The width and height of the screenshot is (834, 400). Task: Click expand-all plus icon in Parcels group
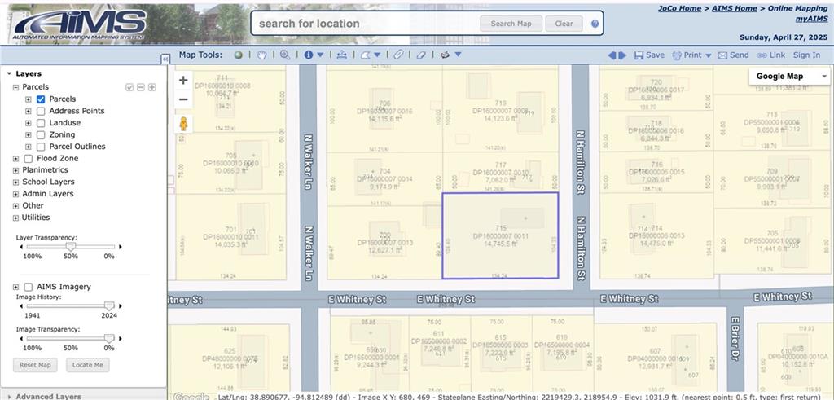[152, 87]
